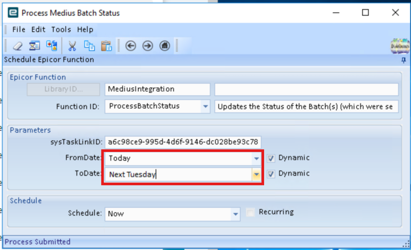Open the Edit menu
The image size is (411, 250).
(x=38, y=29)
